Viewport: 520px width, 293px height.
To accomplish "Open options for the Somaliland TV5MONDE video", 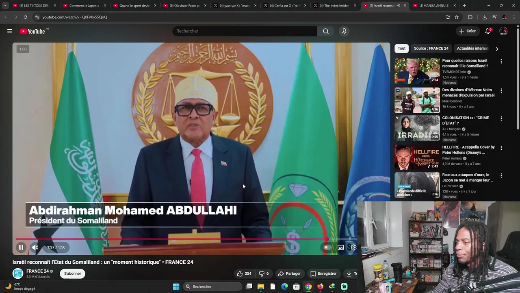I will click(x=501, y=61).
